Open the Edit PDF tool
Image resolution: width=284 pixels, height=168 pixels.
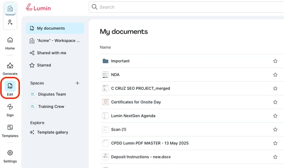point(10,88)
